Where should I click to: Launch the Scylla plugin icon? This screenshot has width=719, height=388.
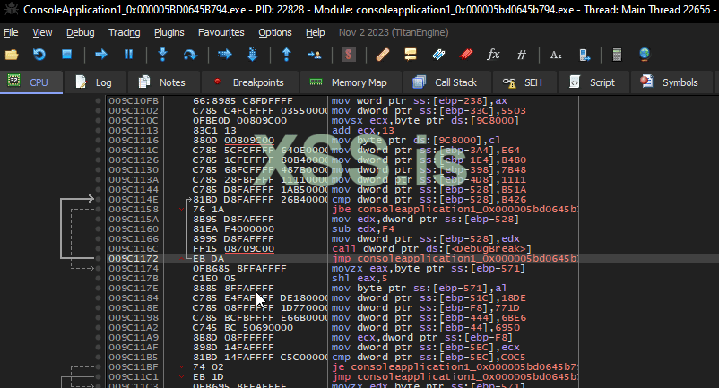[349, 55]
